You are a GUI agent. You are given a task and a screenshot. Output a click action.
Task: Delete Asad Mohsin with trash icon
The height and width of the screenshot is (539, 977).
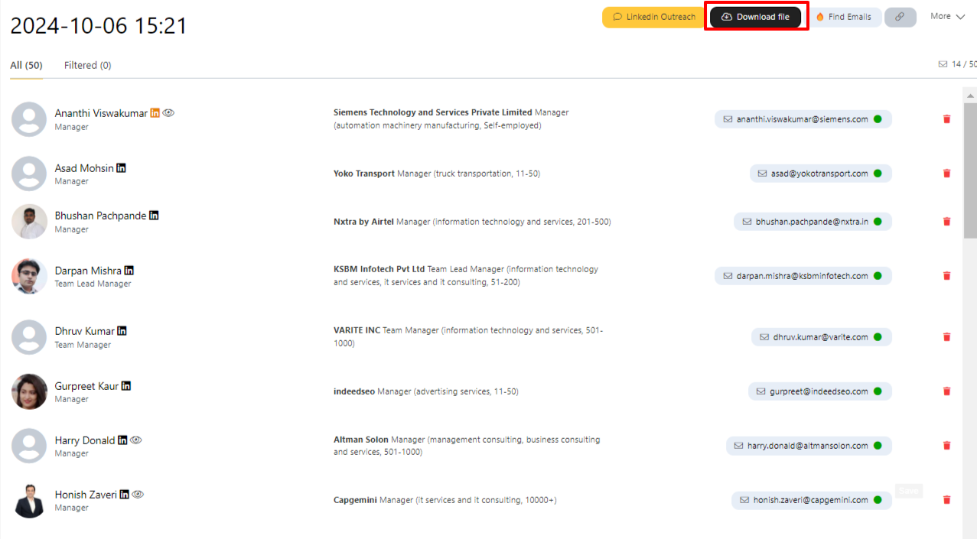(x=947, y=174)
